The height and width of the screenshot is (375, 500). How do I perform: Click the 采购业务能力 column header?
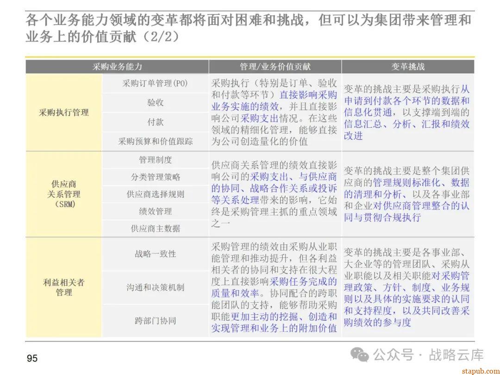pyautogui.click(x=117, y=67)
